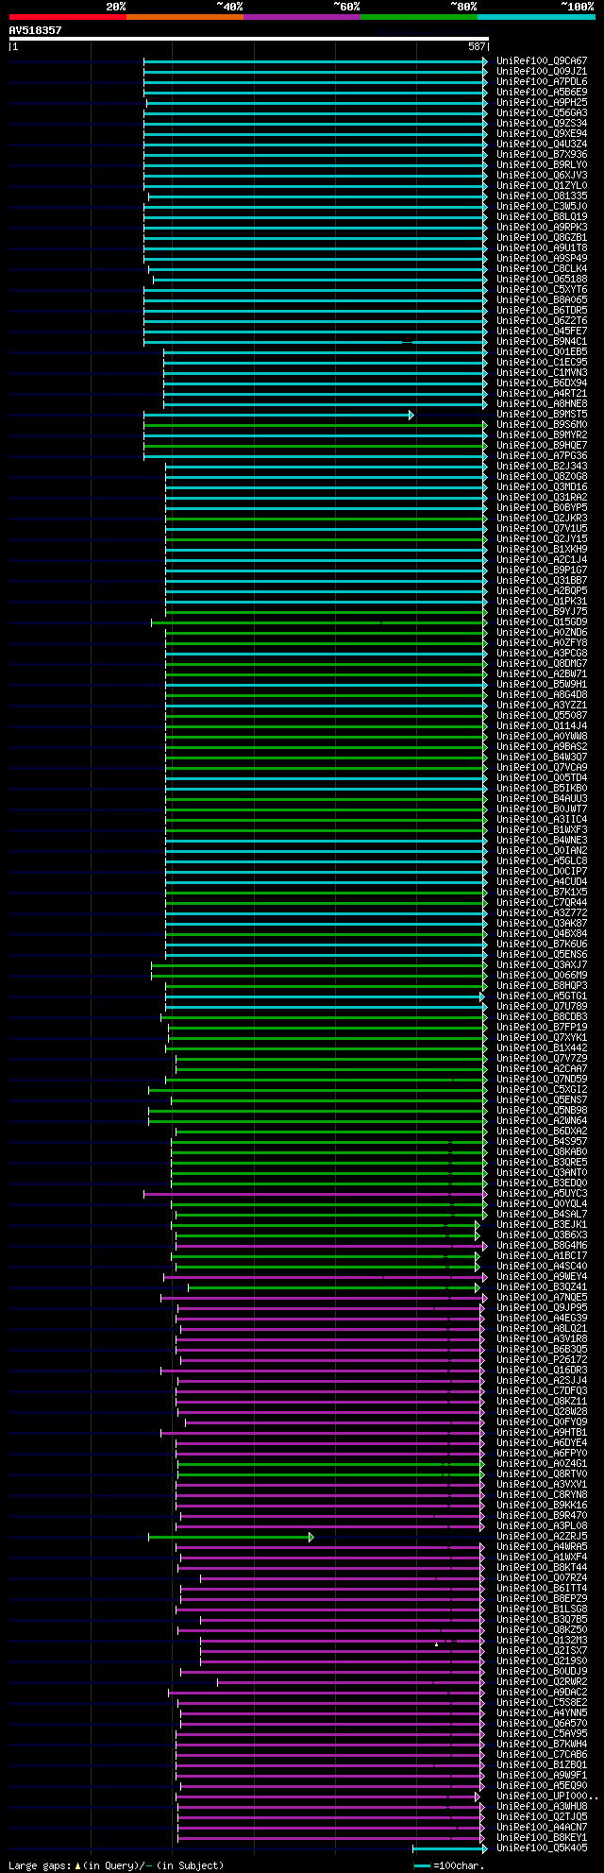Viewport: 604px width, 1873px height.
Task: Click the query end position 587
Action: tap(477, 46)
